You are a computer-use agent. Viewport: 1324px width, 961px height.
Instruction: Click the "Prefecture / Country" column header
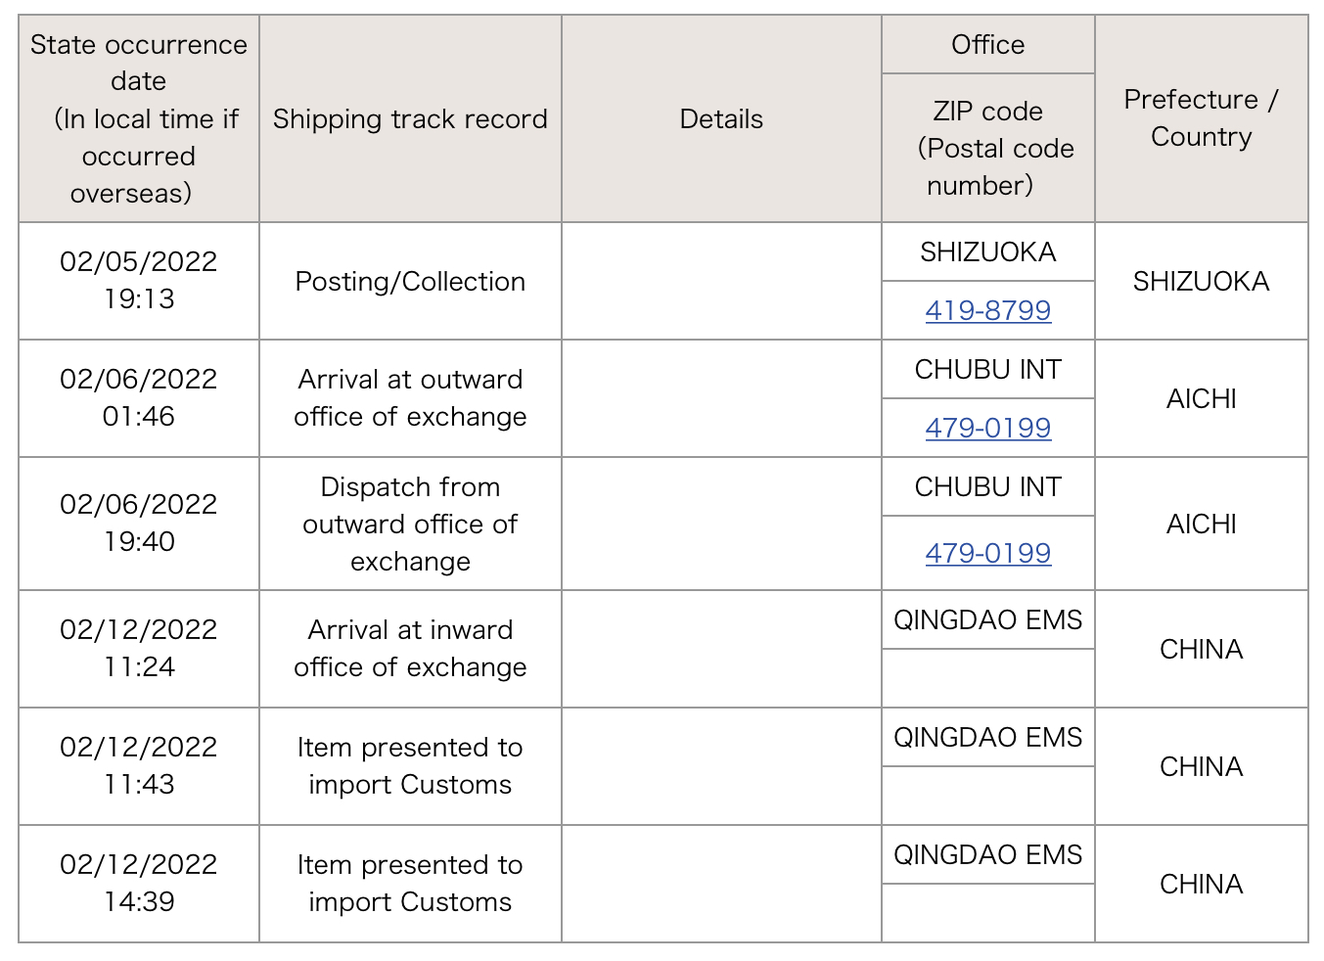pos(1201,118)
